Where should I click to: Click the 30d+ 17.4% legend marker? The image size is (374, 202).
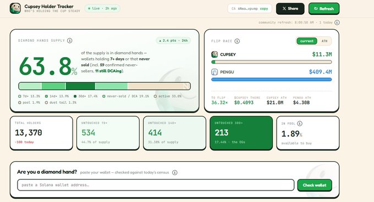click(x=75, y=96)
